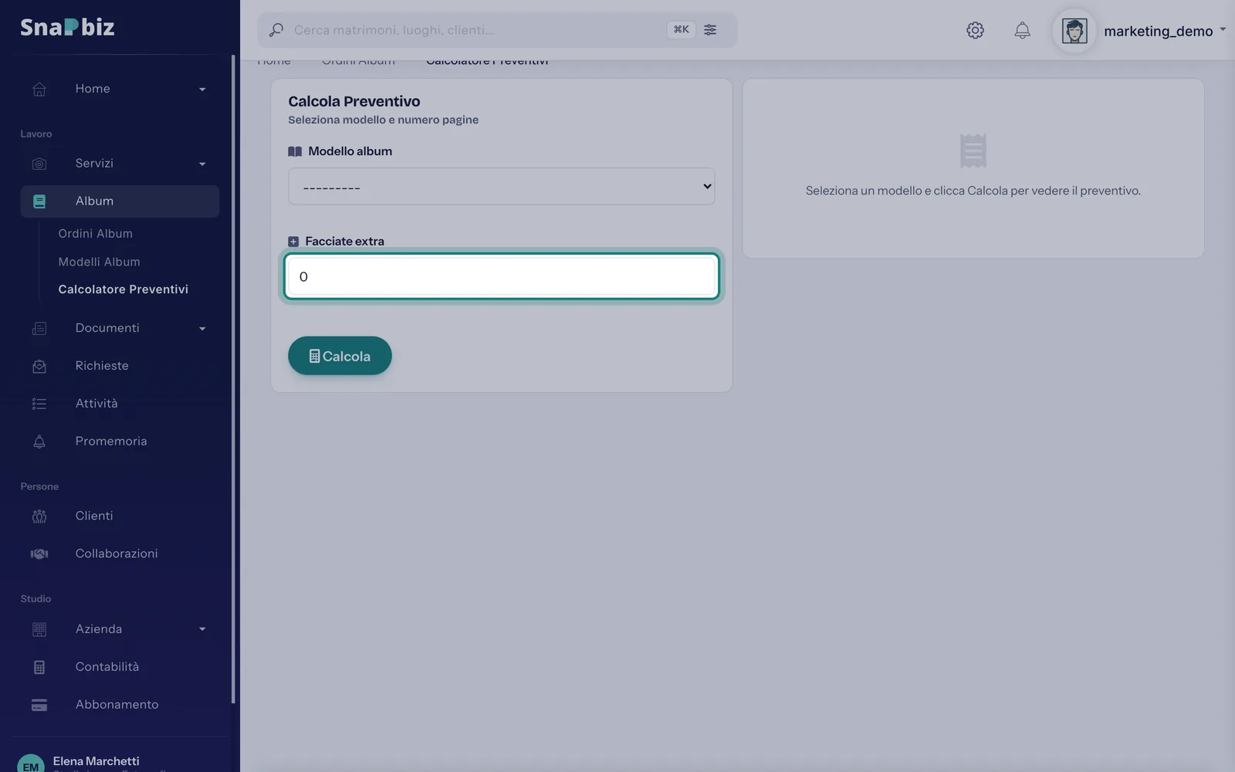
Task: Click the Contabilità calculator icon
Action: pyautogui.click(x=39, y=667)
